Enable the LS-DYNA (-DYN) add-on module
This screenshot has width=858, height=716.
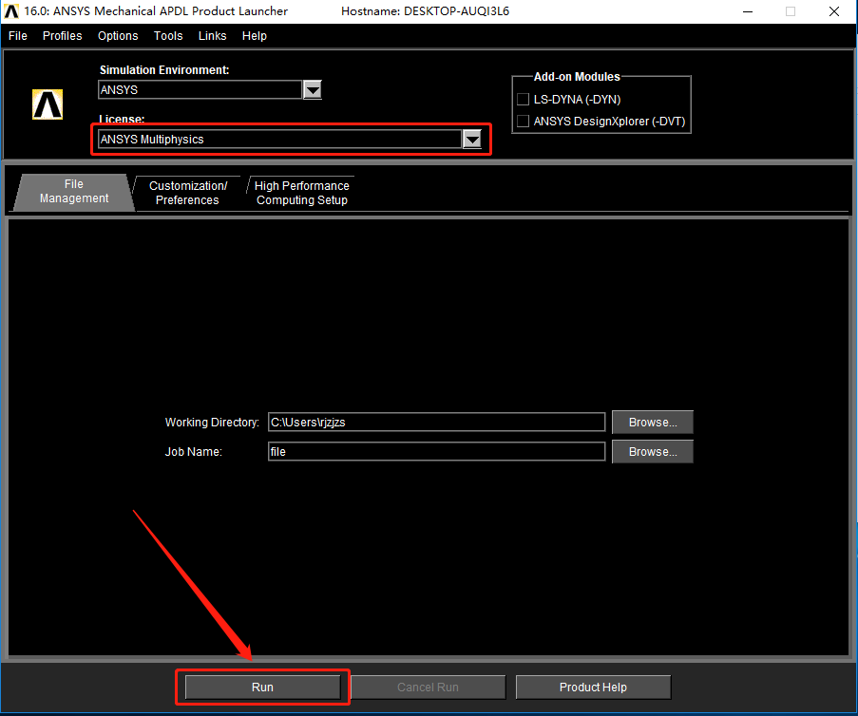(524, 99)
